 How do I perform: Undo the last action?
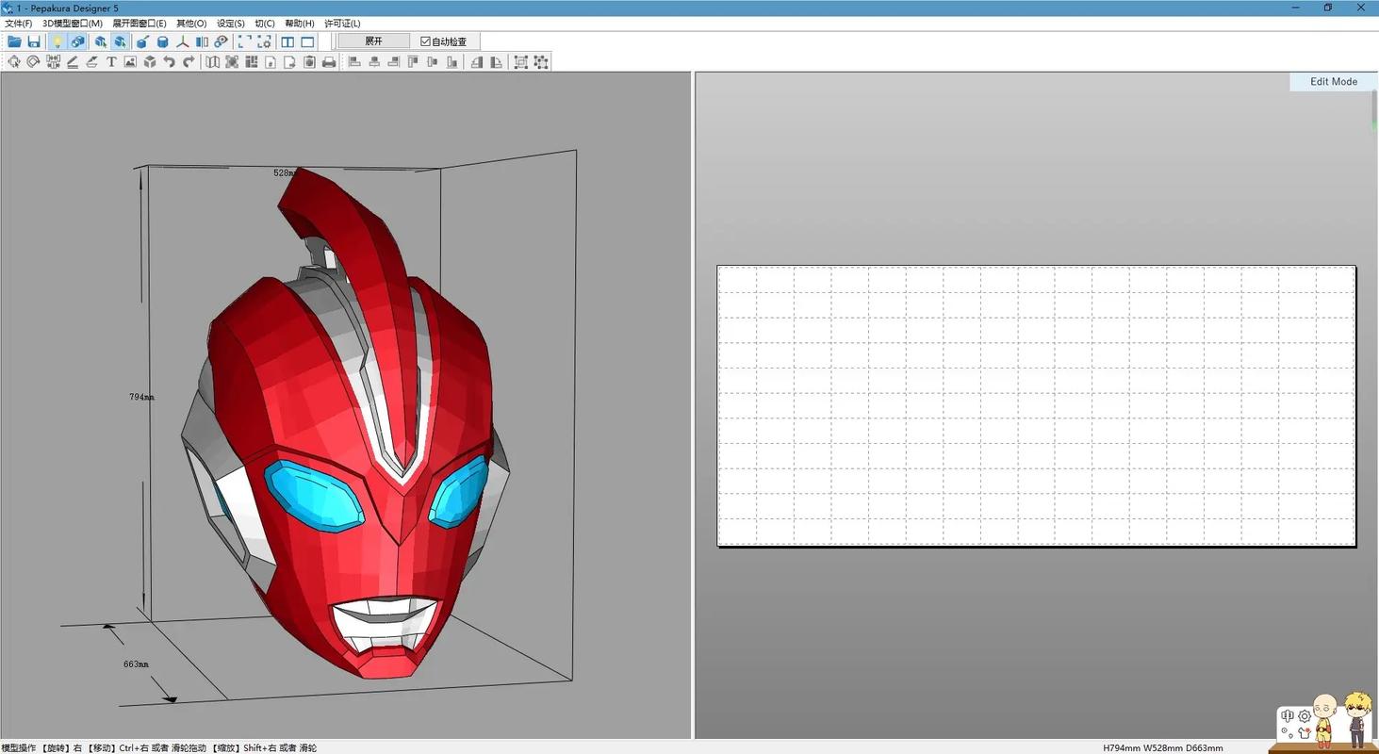(x=169, y=62)
